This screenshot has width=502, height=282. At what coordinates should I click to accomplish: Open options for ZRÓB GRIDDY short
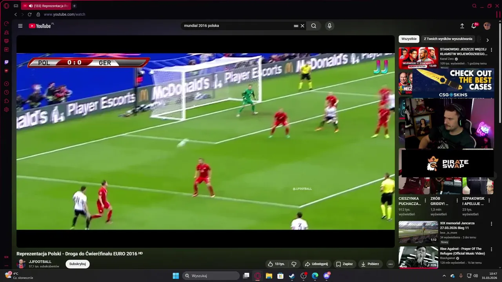click(x=457, y=201)
